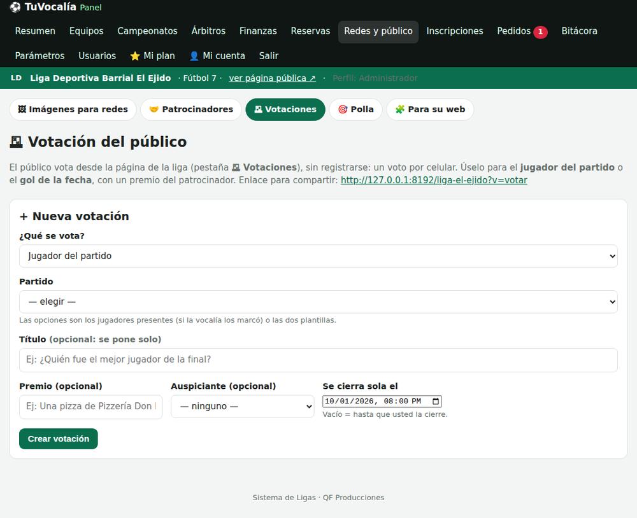Select the Votaciones tab
The height and width of the screenshot is (518, 637).
[285, 109]
